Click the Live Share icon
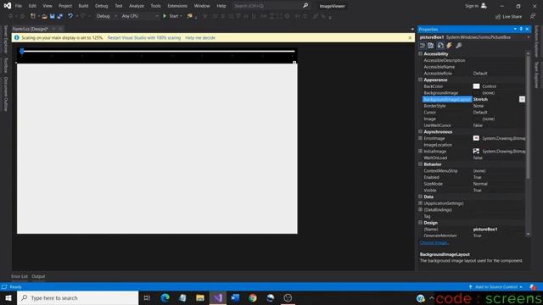Viewport: 543px width, 305px height. pos(498,17)
